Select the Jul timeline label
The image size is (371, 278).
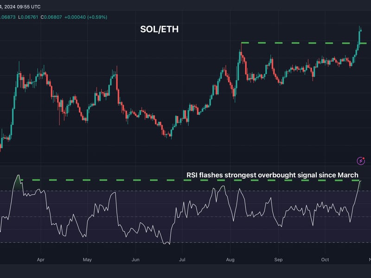(x=182, y=260)
